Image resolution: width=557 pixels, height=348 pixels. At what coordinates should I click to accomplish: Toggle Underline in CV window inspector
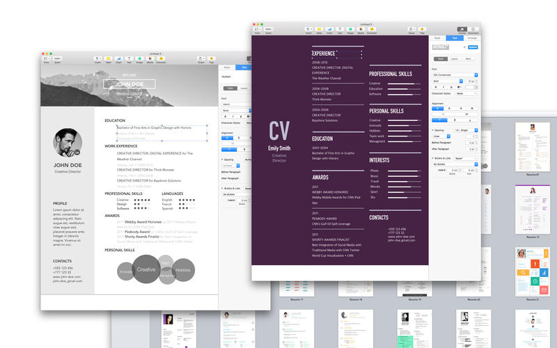click(x=451, y=87)
